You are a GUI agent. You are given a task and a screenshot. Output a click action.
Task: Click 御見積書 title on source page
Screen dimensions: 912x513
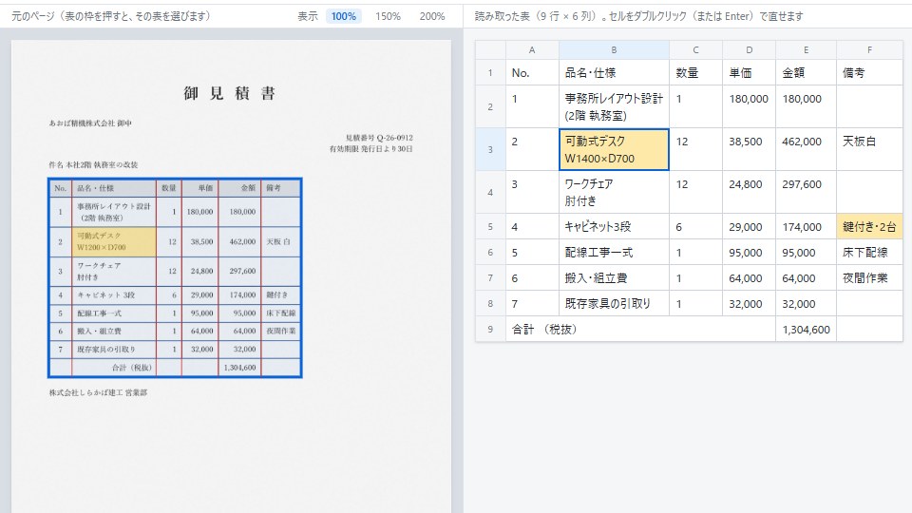[x=229, y=93]
